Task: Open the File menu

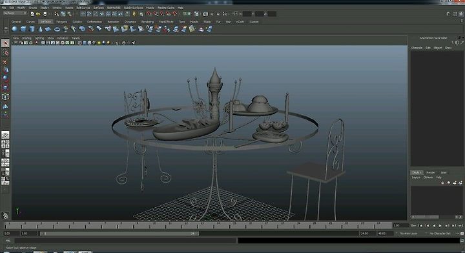Action: point(4,8)
